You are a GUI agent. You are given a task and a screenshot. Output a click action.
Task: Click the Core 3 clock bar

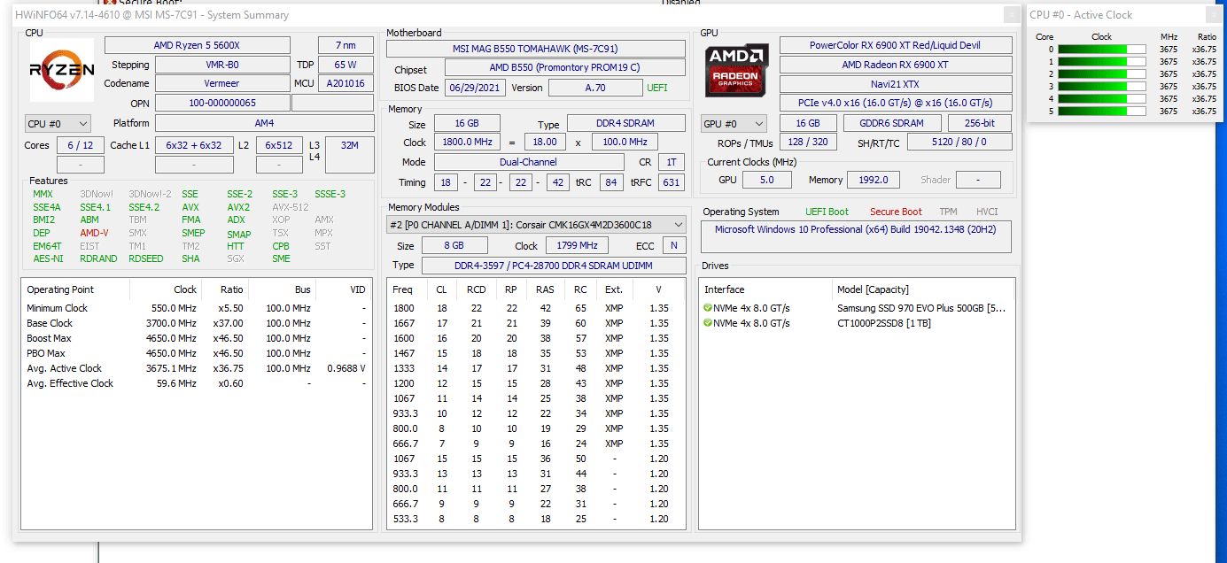coord(1101,87)
